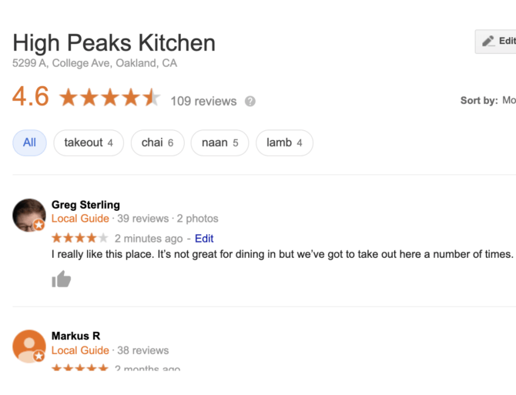The height and width of the screenshot is (395, 516).
Task: Select the lamb filter chip
Action: pyautogui.click(x=284, y=142)
